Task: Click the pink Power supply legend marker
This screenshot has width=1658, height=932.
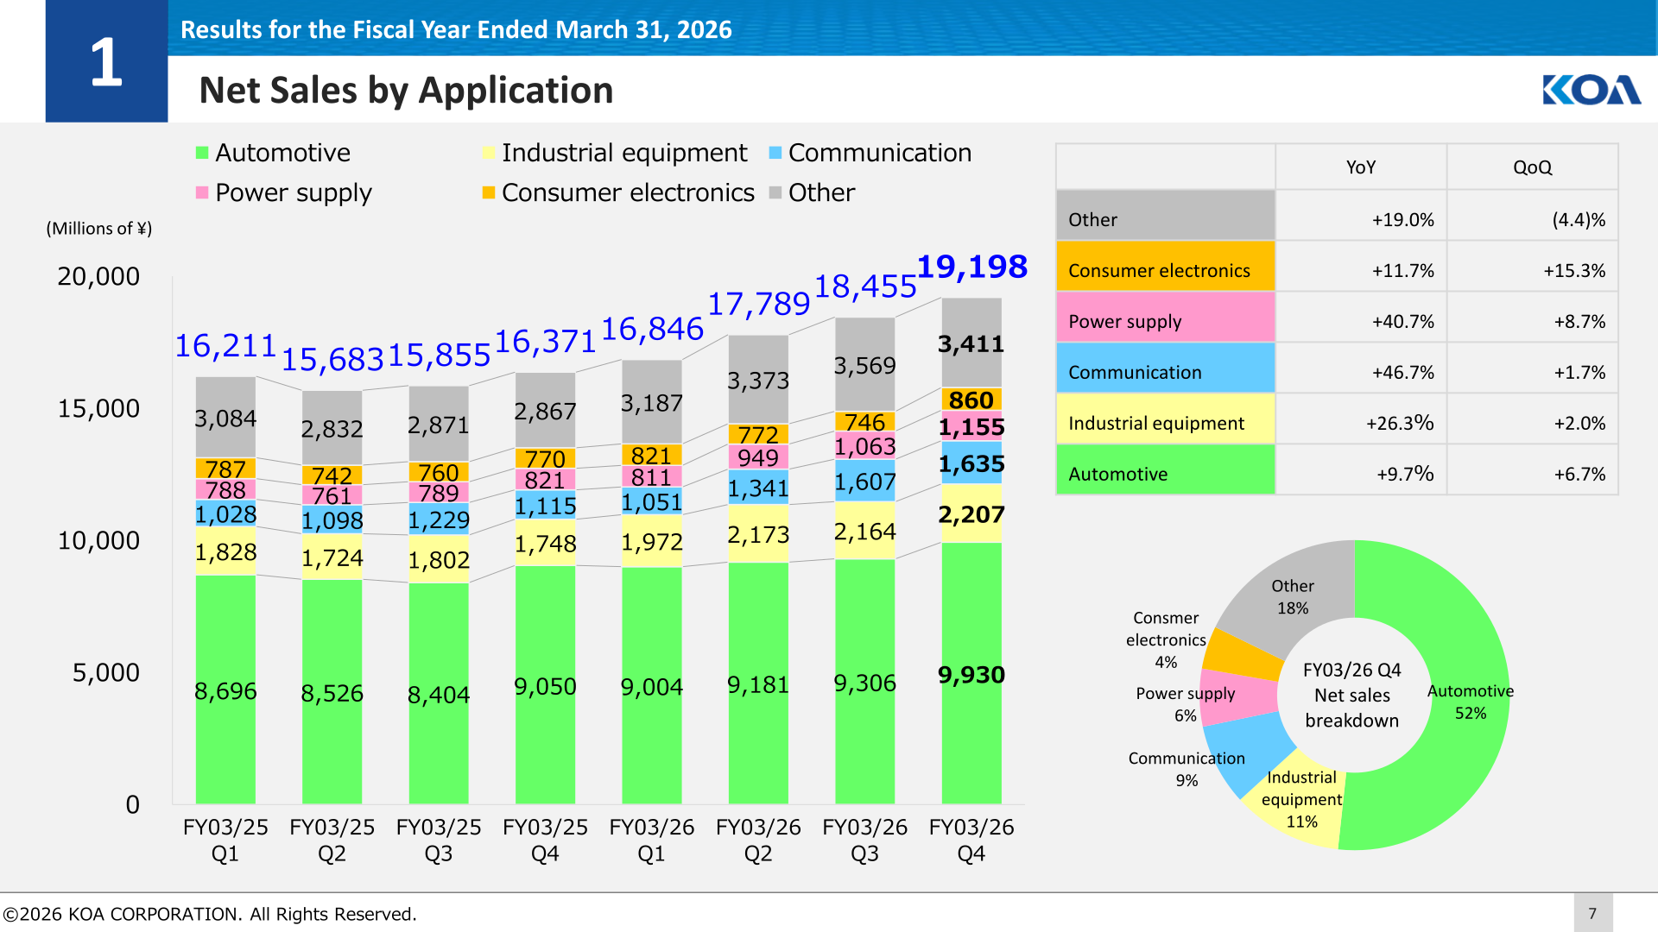Action: click(x=202, y=192)
